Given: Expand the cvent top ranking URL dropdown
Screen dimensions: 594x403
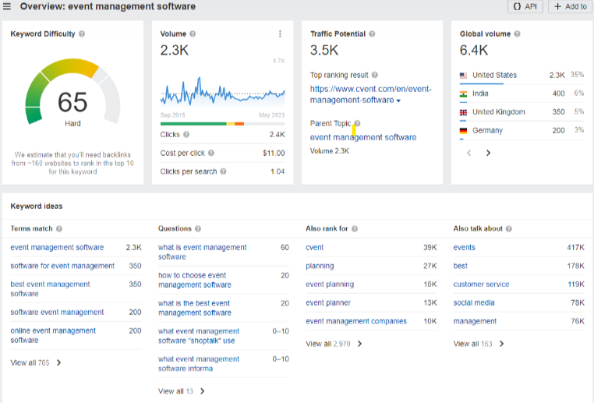Looking at the screenshot, I should click(398, 101).
